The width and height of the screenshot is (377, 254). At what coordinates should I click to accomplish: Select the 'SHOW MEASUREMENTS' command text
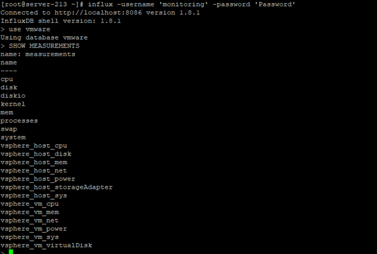[x=44, y=46]
